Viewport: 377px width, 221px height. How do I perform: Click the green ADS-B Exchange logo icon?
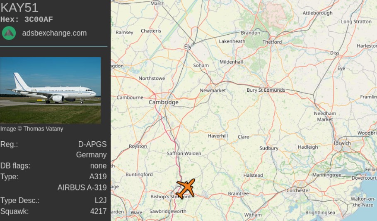(x=9, y=33)
